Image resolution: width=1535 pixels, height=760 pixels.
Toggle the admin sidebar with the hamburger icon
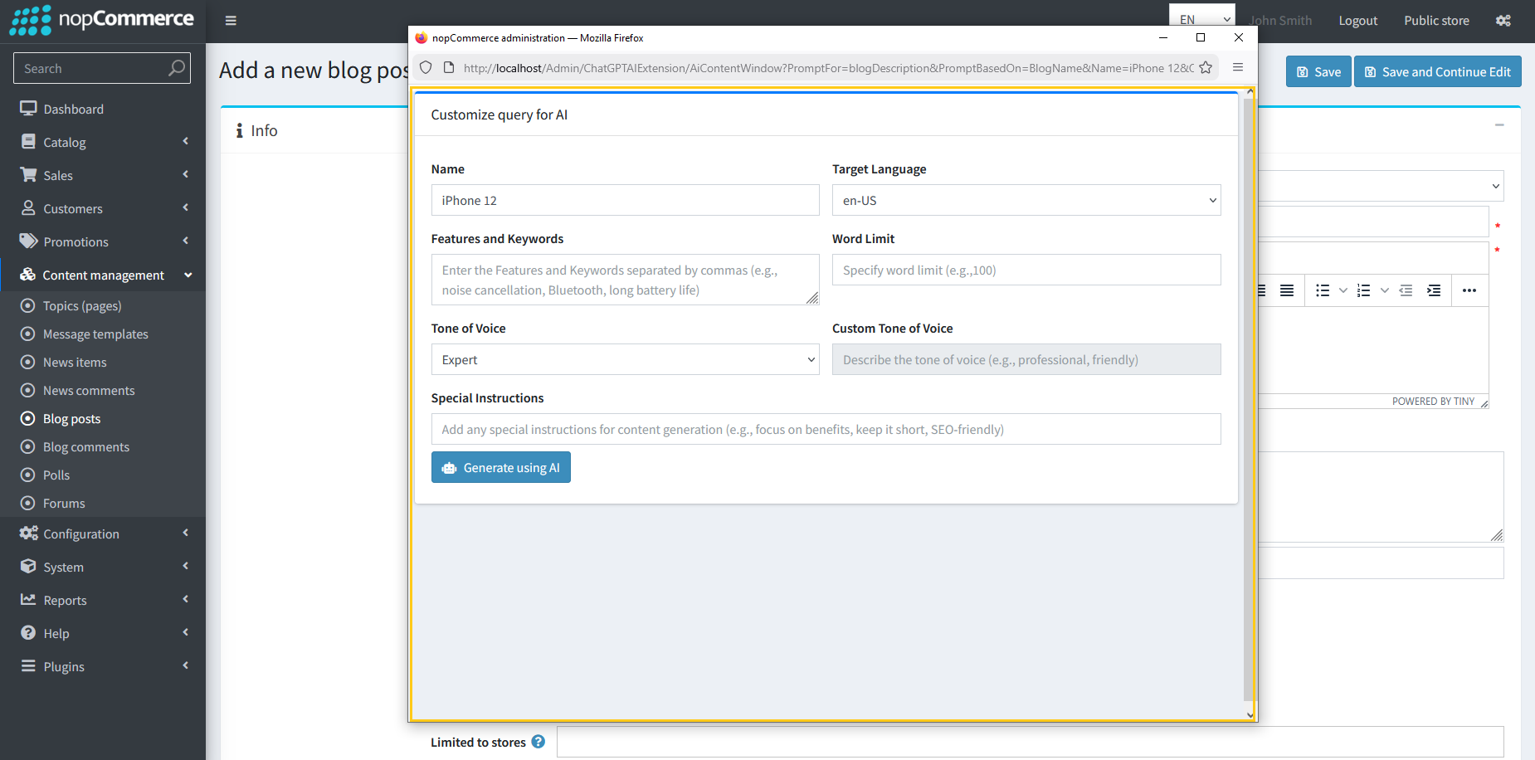pyautogui.click(x=230, y=20)
